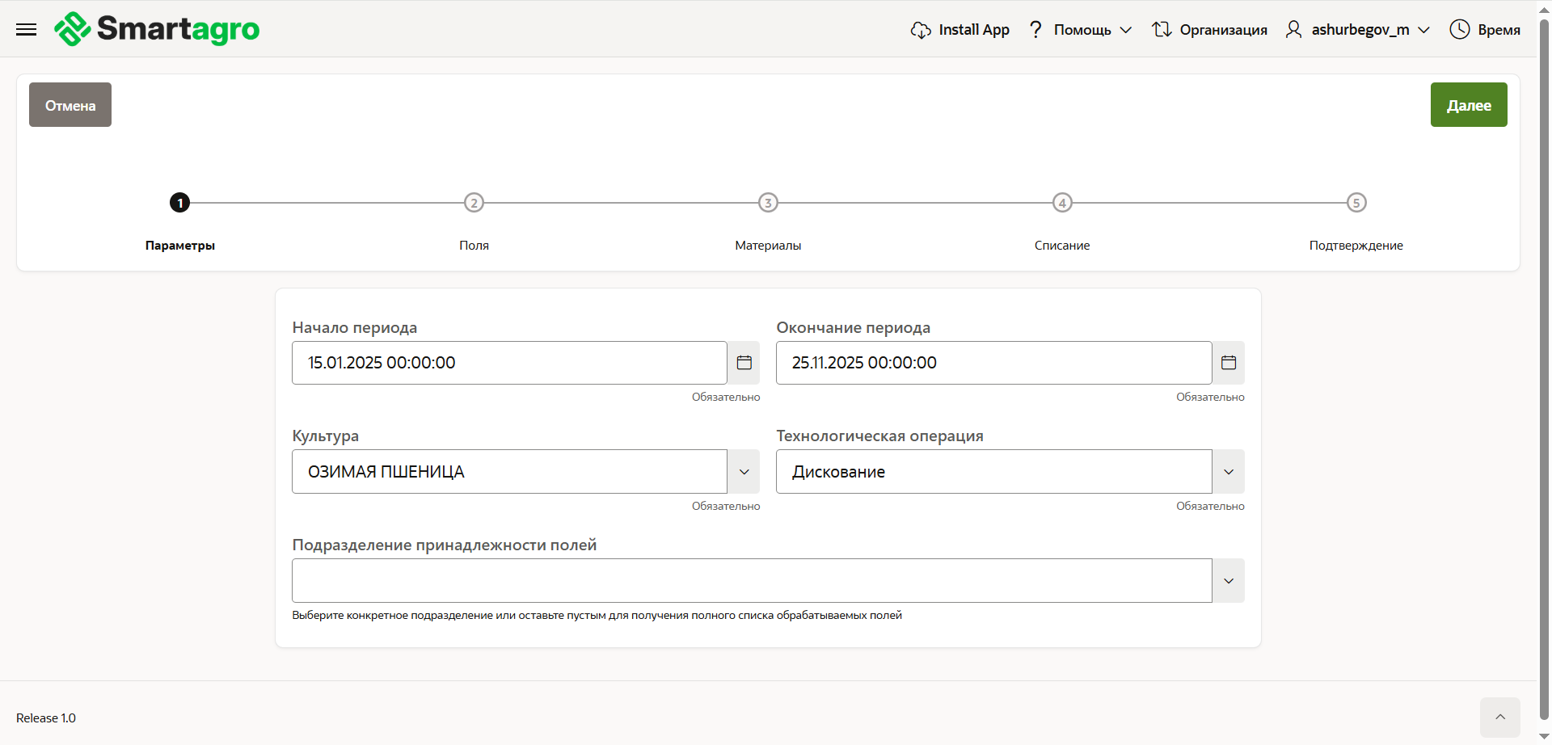
Task: Expand the Технологическая операция dropdown
Action: 1228,472
